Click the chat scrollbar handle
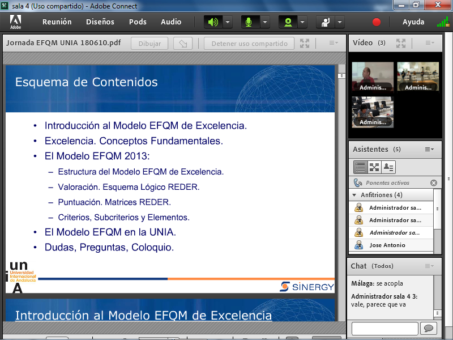Viewport: 453px width, 340px height. pos(437,313)
